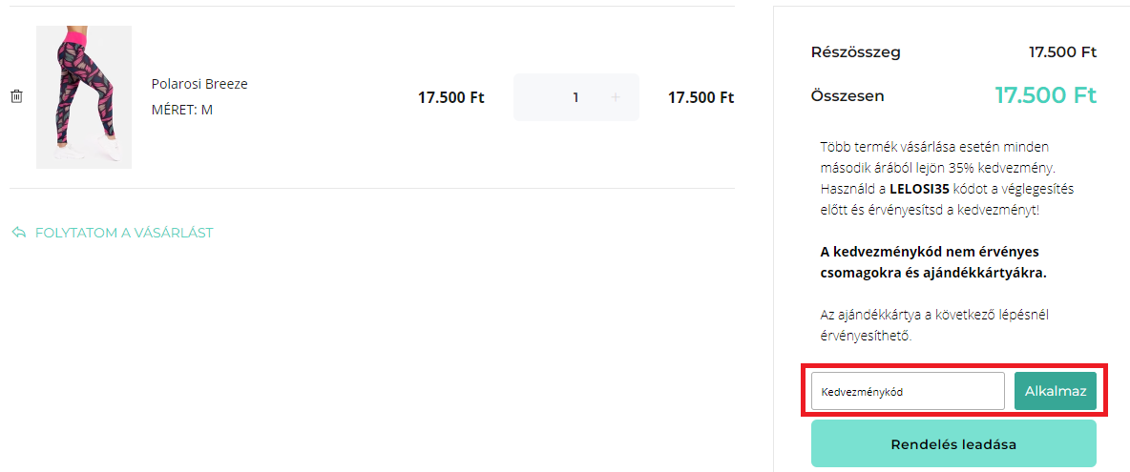Focus the Kedvezménykód input field
This screenshot has height=472, width=1130.
pos(908,391)
